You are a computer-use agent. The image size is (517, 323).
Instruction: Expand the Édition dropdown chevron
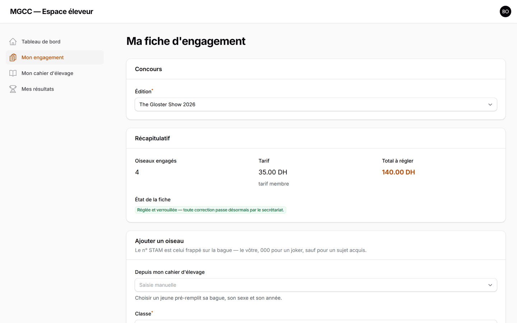(490, 104)
